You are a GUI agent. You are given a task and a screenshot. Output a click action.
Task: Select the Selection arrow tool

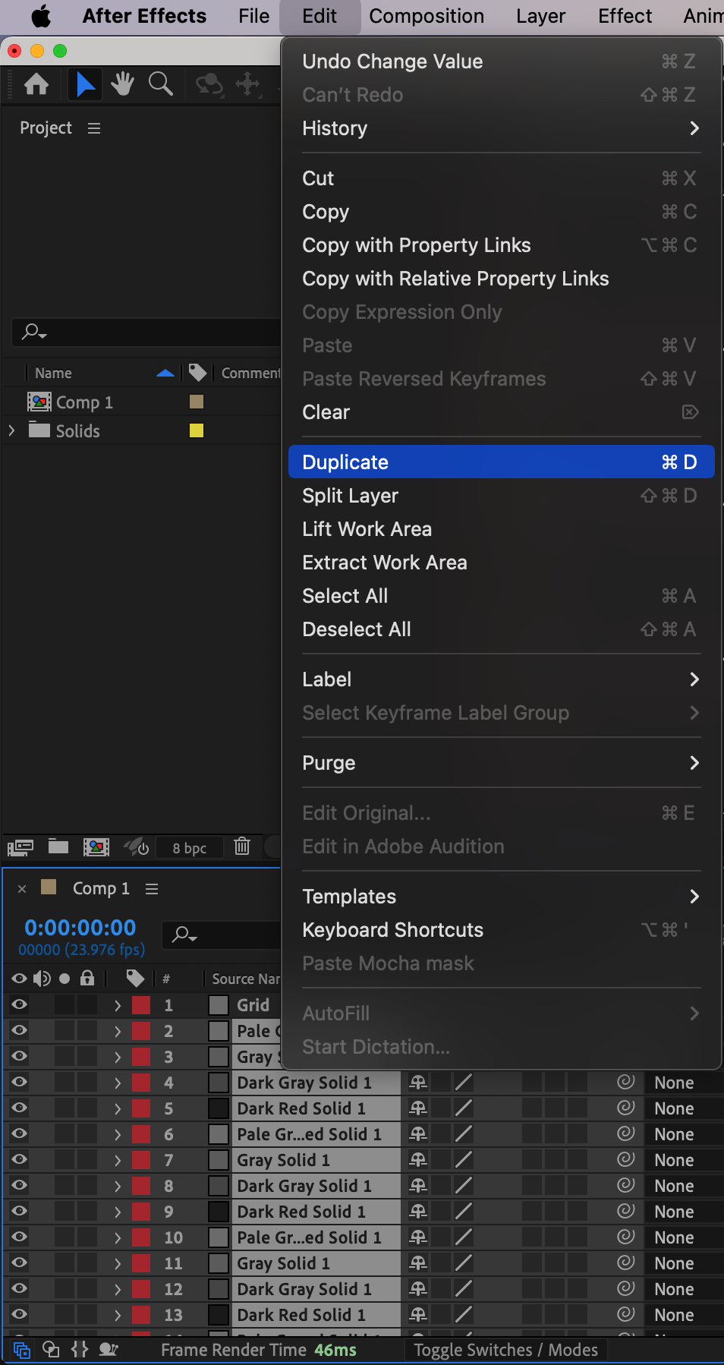pos(85,84)
